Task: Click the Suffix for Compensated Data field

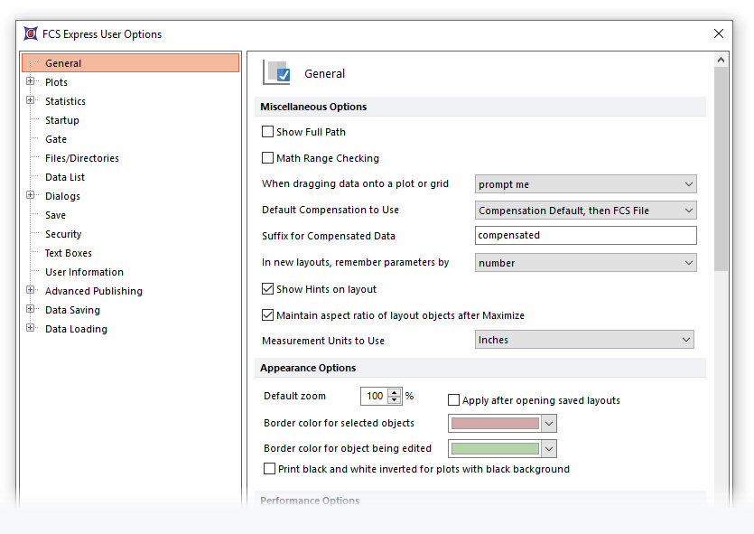Action: coord(585,236)
